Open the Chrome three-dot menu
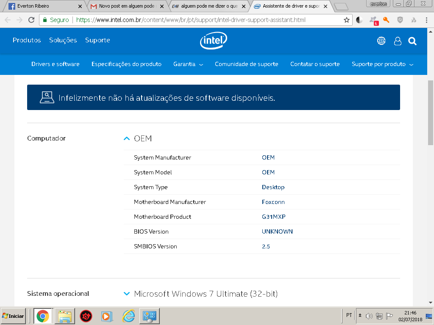 (426, 20)
